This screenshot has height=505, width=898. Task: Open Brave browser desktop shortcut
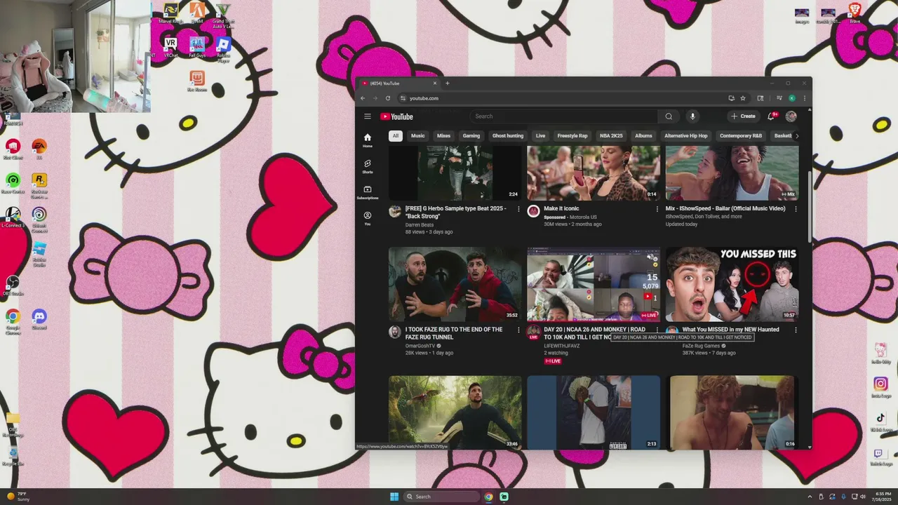pyautogui.click(x=855, y=12)
